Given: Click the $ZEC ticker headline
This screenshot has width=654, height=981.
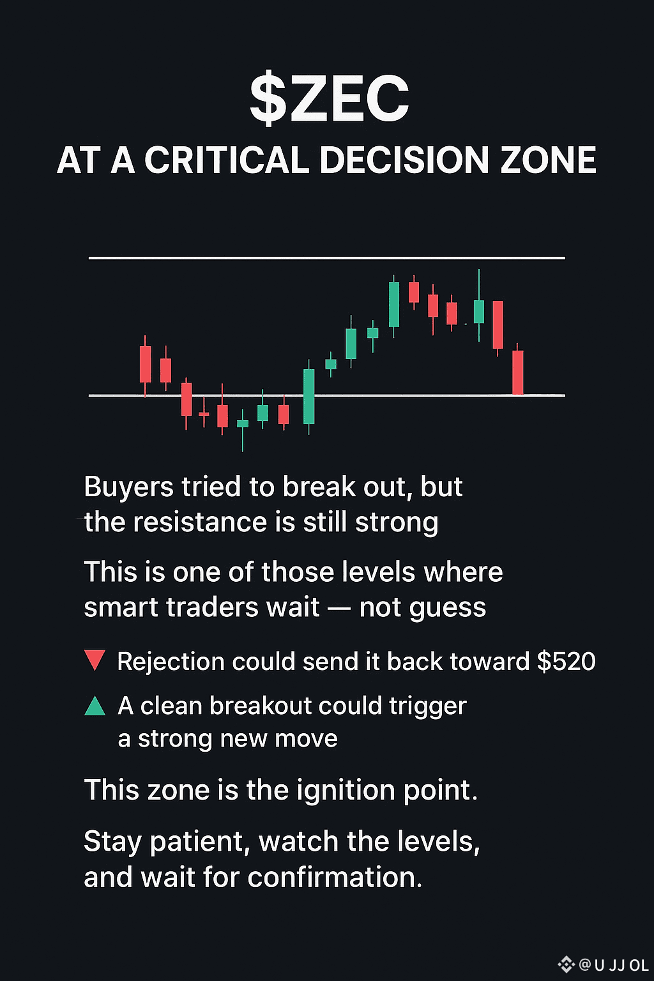Looking at the screenshot, I should (x=330, y=99).
